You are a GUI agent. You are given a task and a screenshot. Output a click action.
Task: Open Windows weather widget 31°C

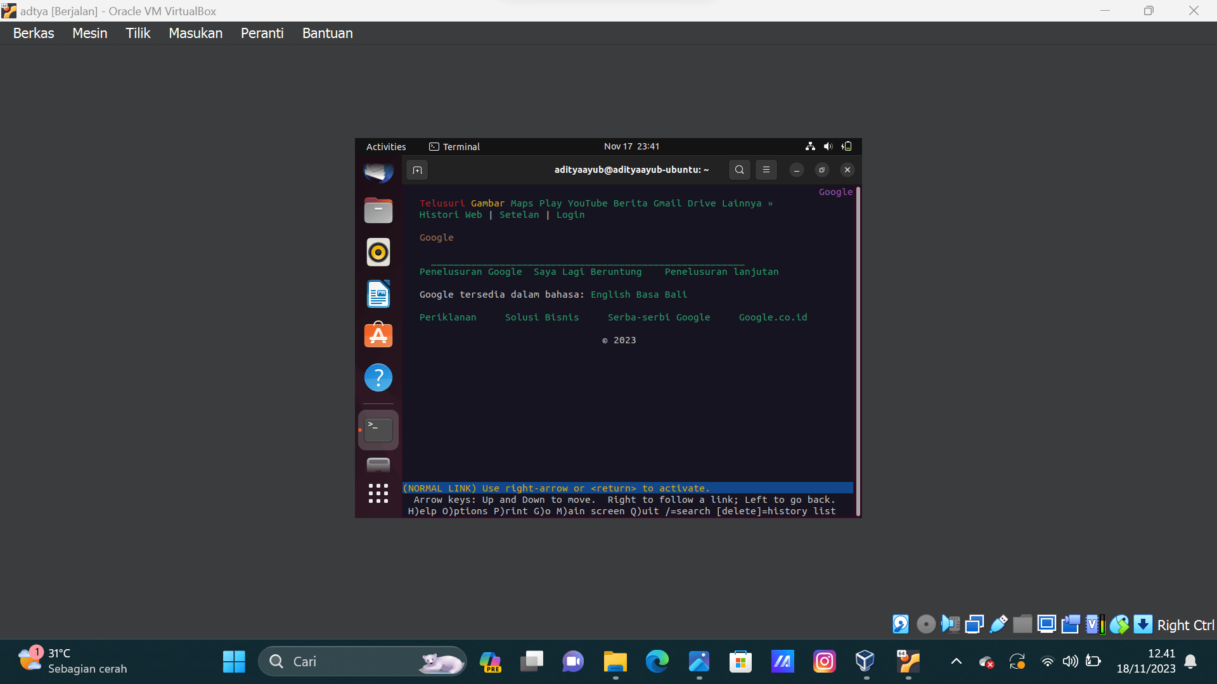coord(73,661)
